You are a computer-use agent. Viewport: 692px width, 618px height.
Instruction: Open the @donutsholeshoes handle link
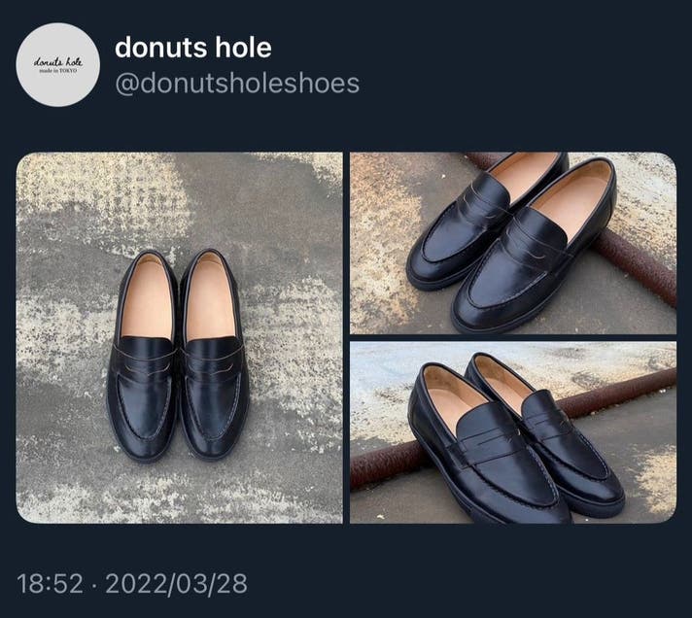click(237, 84)
